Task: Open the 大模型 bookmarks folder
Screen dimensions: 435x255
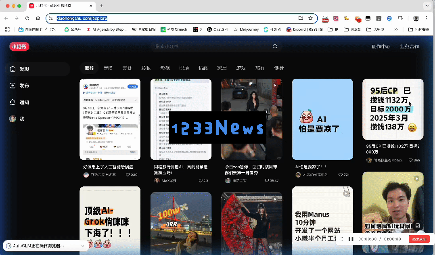Action: tap(375, 29)
